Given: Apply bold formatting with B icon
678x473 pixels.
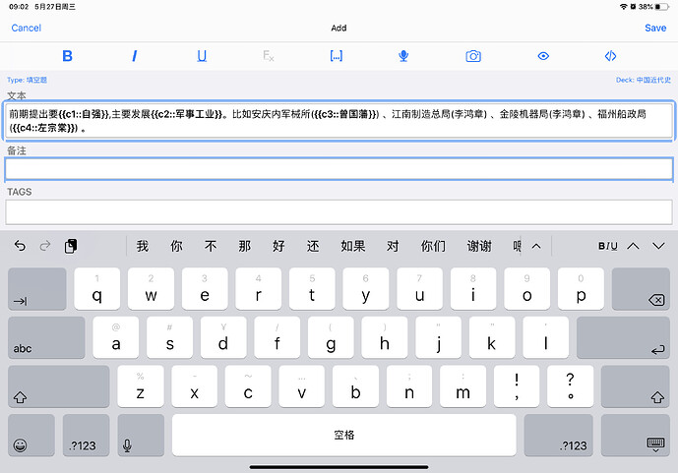Looking at the screenshot, I should click(67, 56).
